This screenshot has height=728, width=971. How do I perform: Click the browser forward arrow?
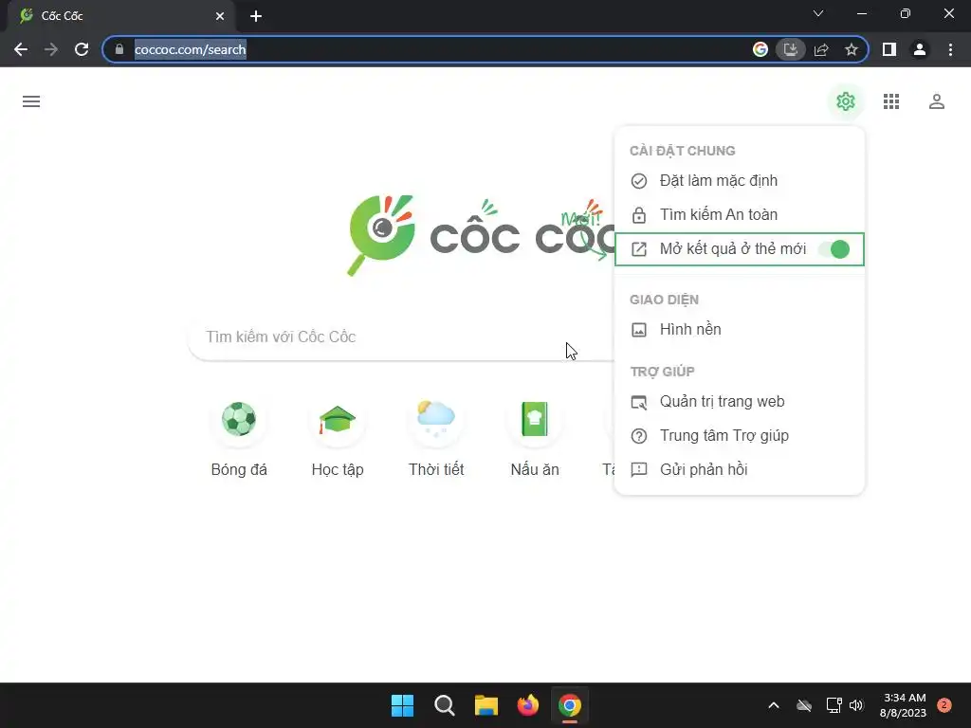point(51,49)
